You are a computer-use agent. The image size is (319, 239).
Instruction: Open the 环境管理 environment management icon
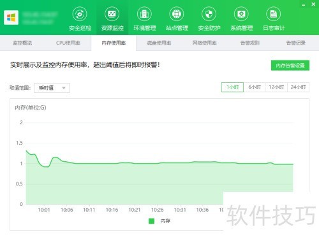144,14
